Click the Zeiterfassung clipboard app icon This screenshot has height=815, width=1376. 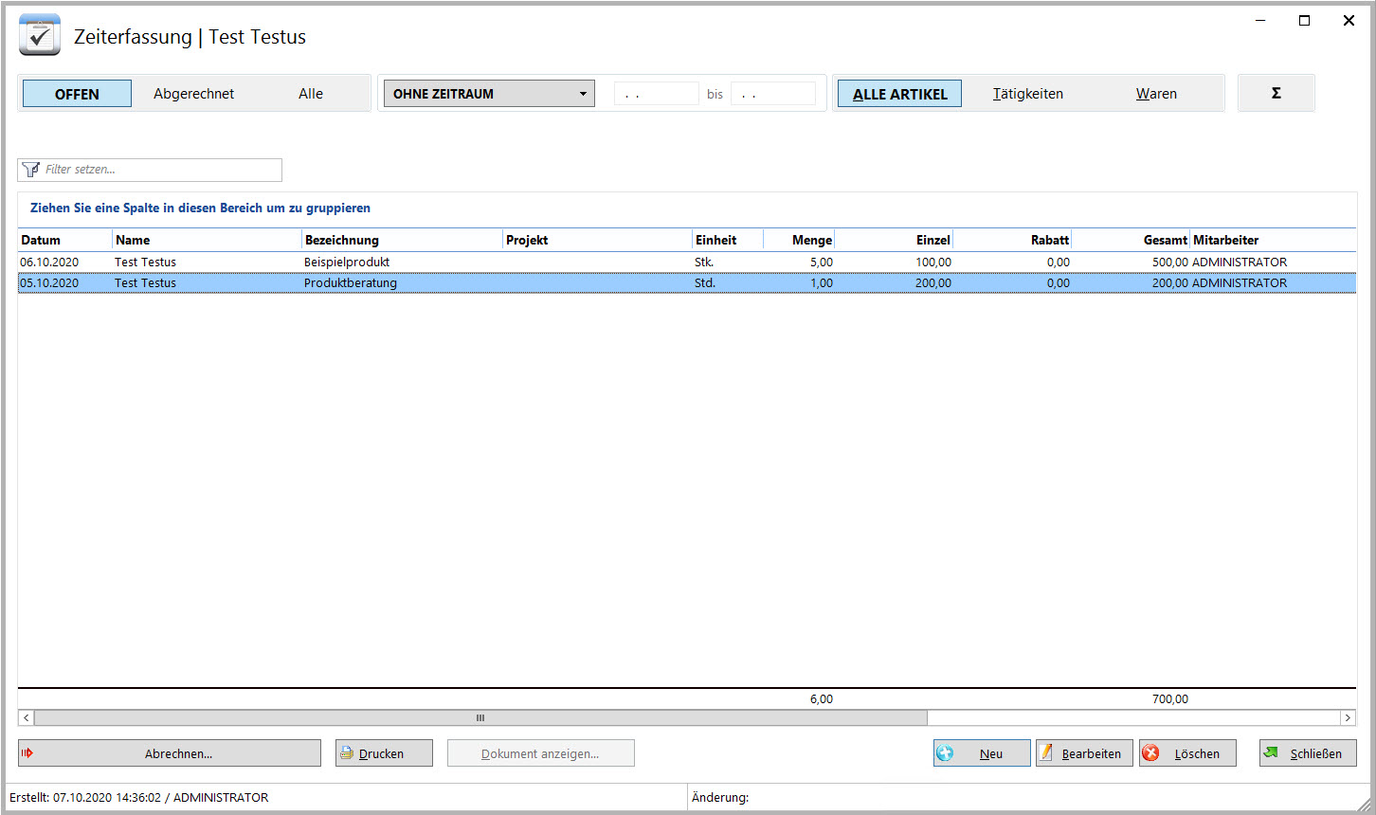click(x=40, y=36)
